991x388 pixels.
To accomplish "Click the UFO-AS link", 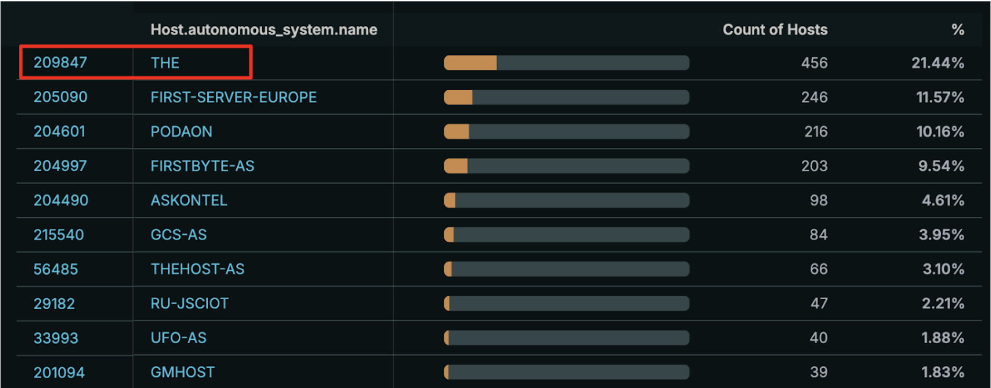I will click(x=179, y=338).
